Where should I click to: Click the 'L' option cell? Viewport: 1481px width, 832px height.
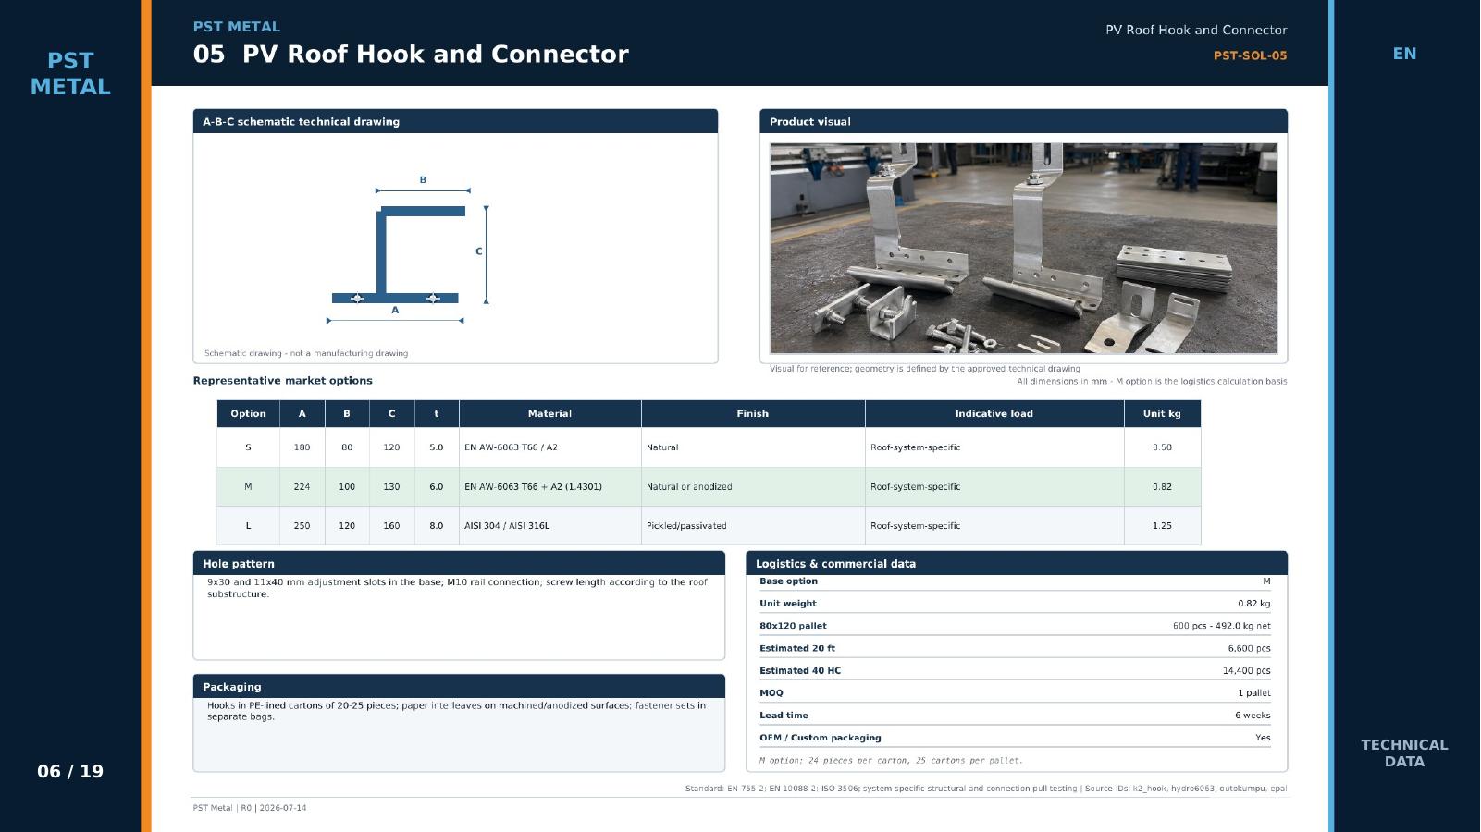(248, 526)
